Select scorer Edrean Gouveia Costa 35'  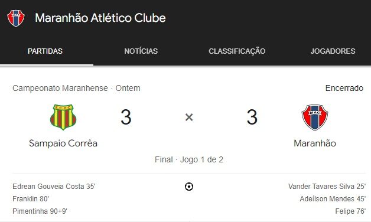click(54, 187)
